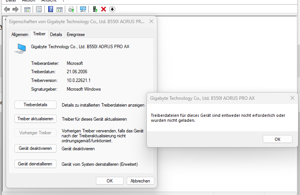300x195 pixels.
Task: Click the device name text in properties
Action: (x=80, y=47)
